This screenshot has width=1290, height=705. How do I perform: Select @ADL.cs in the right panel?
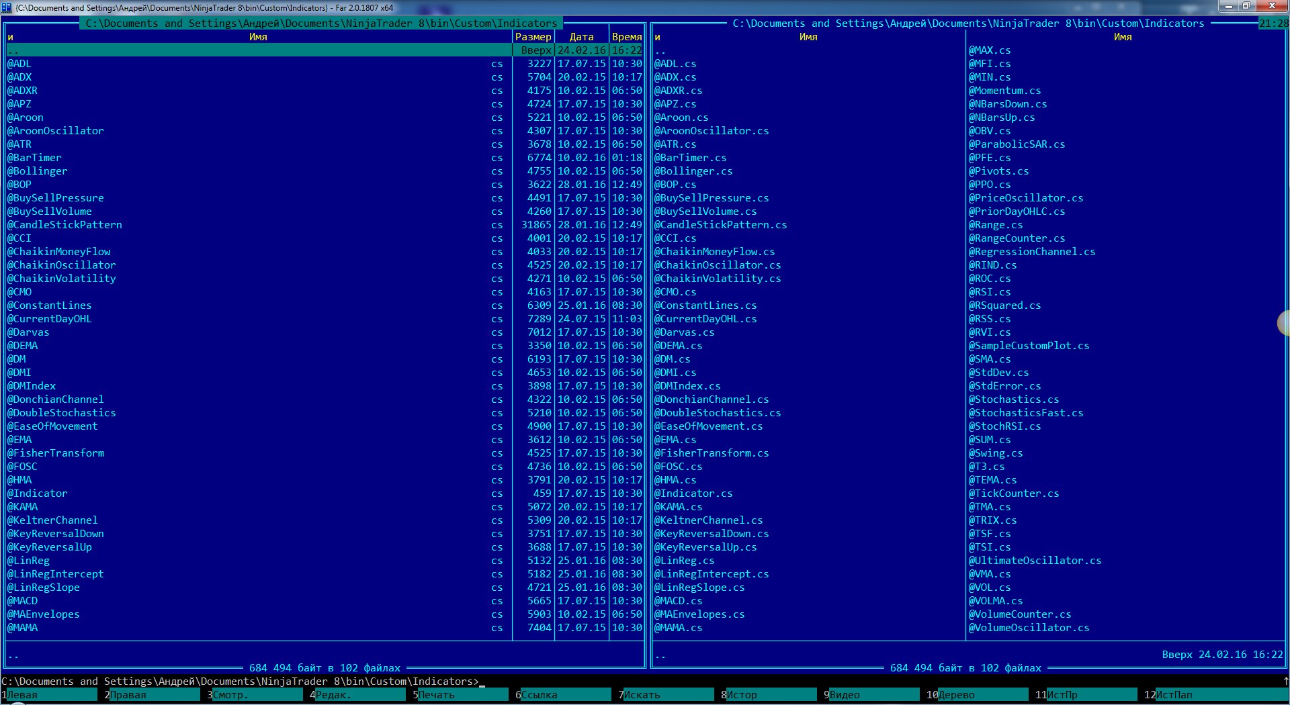(675, 64)
